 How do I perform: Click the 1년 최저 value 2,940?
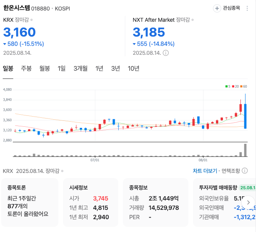(x=101, y=217)
